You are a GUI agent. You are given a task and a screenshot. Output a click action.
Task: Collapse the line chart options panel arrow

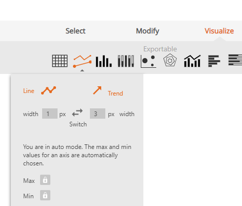(x=82, y=70)
